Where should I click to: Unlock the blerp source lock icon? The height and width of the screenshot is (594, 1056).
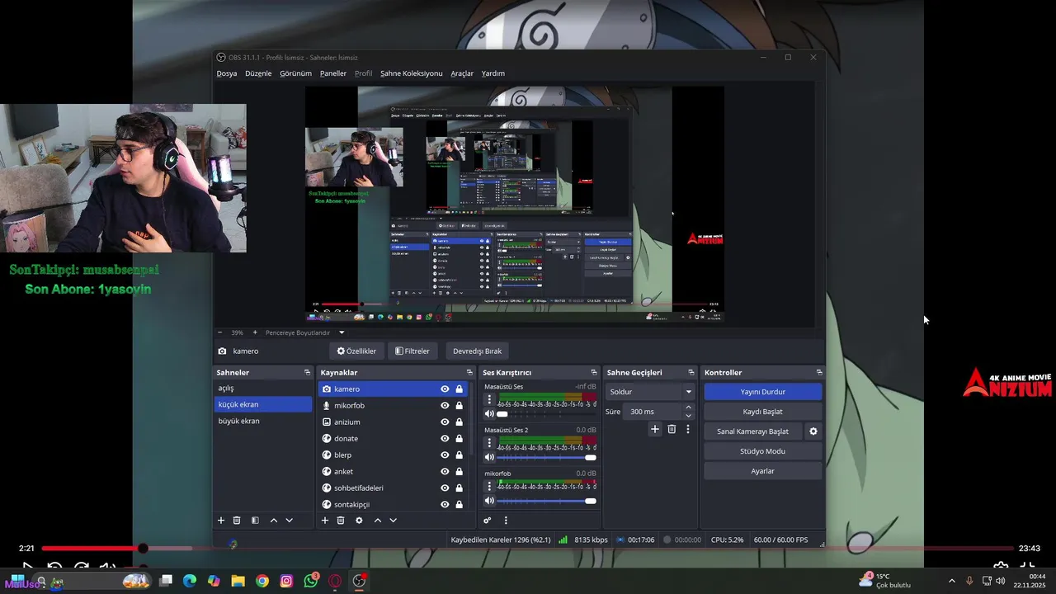pos(460,455)
